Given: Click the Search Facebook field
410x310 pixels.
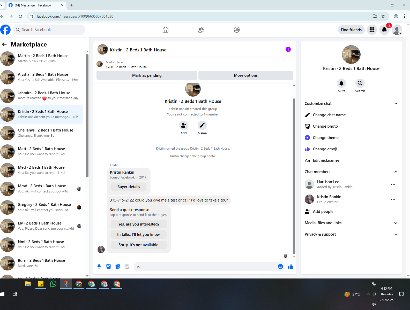Looking at the screenshot, I should (49, 30).
